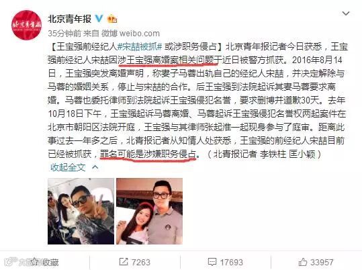This screenshot has width=362, height=270.
Task: Click the repost count 7263
Action: click(x=141, y=263)
